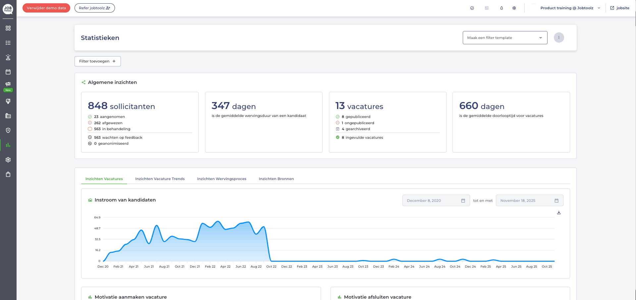The image size is (636, 300).
Task: Download the Instroom van kandidaten chart
Action: pos(559,213)
